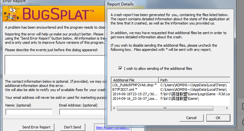Click the Email Address input field
244x131 pixels.
point(82,112)
